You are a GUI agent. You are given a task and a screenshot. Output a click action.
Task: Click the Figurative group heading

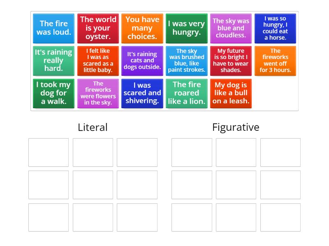click(x=236, y=127)
